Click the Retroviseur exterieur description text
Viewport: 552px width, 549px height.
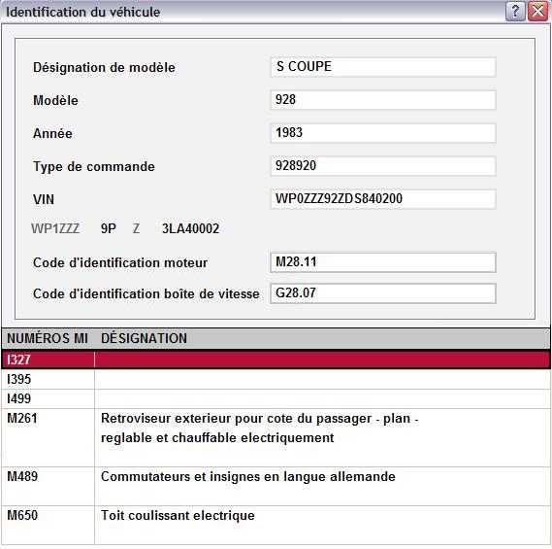coord(259,429)
